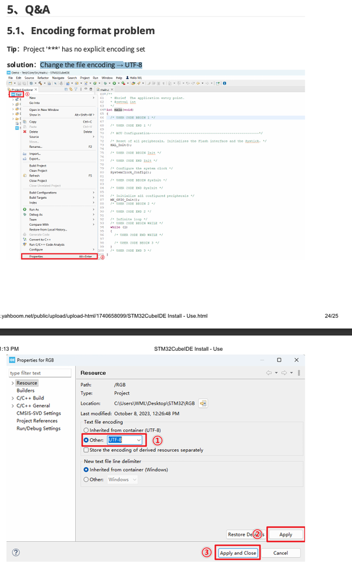Click the Filter funnel icon in Project Explorer

[76, 89]
